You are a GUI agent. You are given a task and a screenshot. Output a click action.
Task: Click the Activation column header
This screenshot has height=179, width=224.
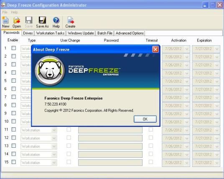click(x=178, y=40)
